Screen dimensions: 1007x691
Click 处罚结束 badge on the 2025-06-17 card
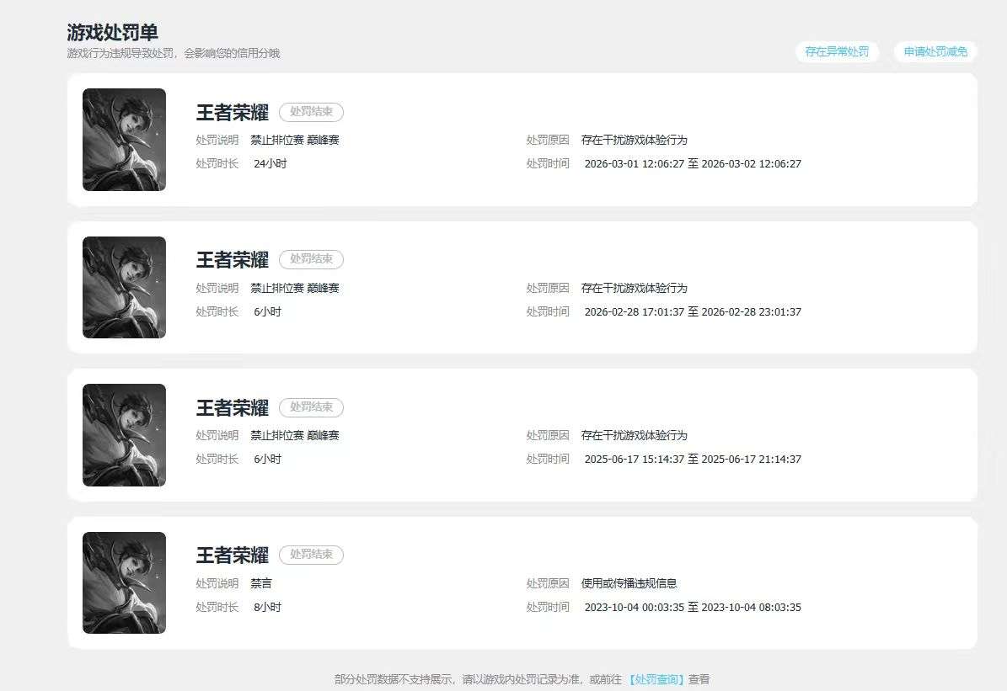312,407
